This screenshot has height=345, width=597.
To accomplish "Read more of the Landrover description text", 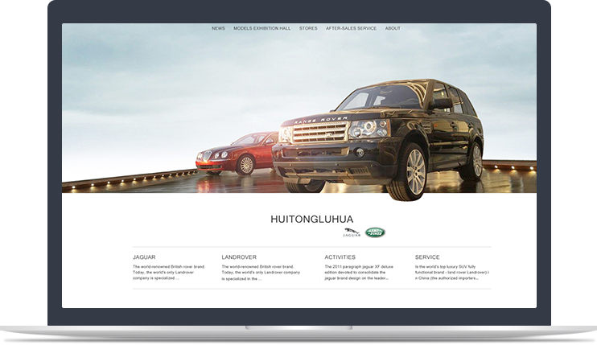I will pos(259,271).
